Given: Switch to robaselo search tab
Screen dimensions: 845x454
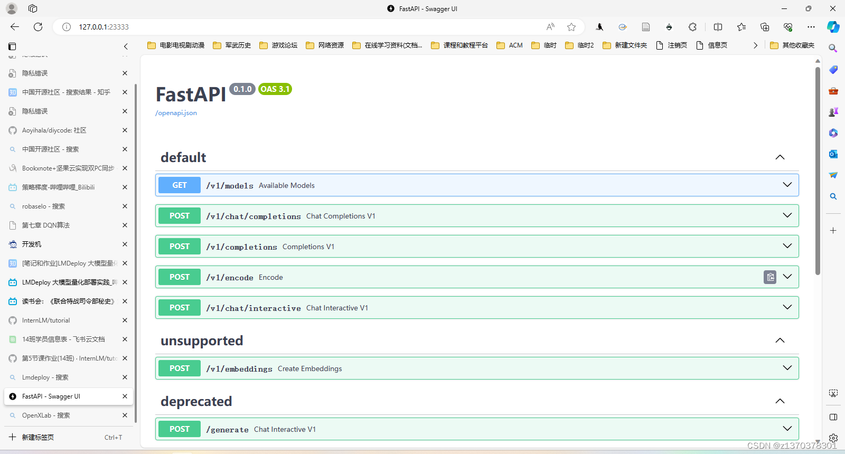Looking at the screenshot, I should (x=69, y=206).
